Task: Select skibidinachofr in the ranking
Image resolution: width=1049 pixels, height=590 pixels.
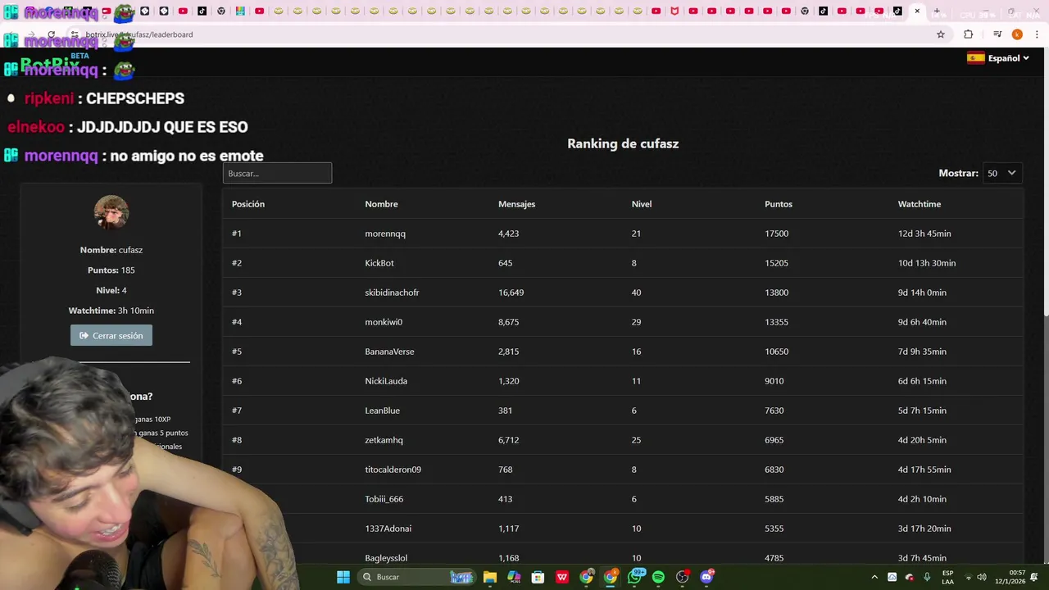Action: click(x=392, y=293)
